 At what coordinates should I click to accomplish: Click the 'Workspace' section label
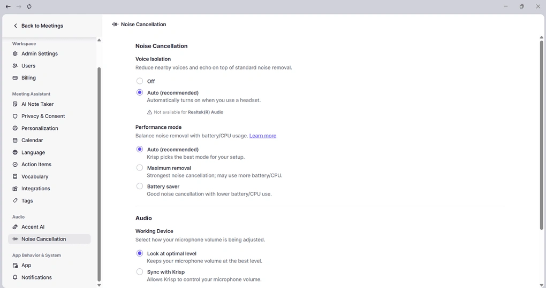click(x=24, y=43)
